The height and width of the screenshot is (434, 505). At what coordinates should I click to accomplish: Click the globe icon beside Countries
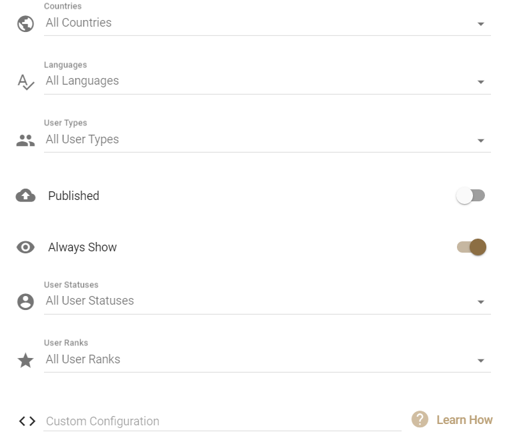point(25,24)
